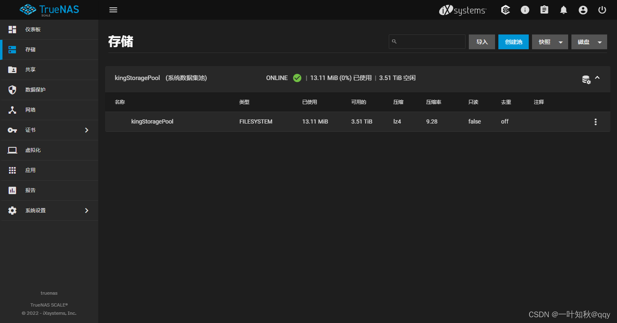Click the TrueNAS SCALE logo
This screenshot has height=323, width=617.
48,9
